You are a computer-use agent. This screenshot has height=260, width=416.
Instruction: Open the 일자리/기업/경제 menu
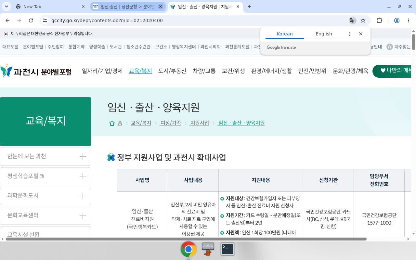pyautogui.click(x=102, y=71)
